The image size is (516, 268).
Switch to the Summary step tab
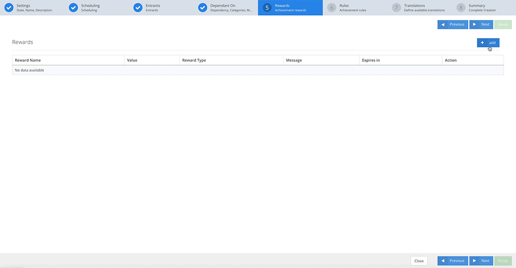(482, 8)
